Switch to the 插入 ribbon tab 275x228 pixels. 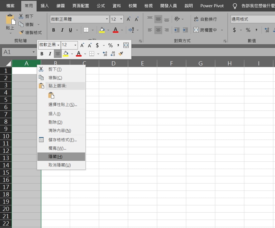[45, 6]
